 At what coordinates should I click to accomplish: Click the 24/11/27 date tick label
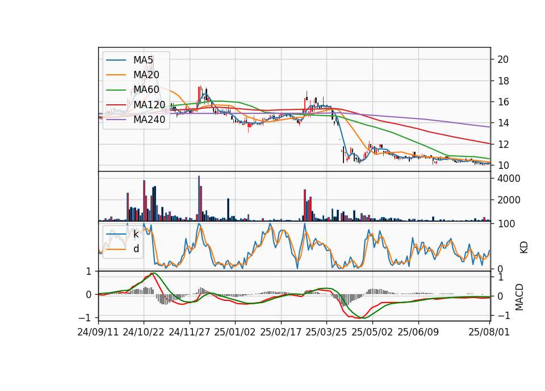pyautogui.click(x=190, y=333)
